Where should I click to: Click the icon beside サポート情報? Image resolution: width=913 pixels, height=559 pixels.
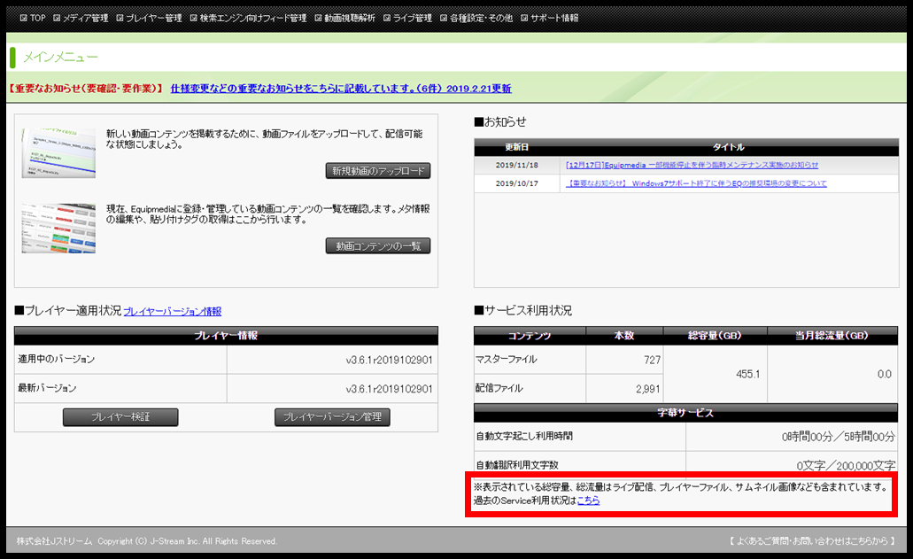pos(524,18)
